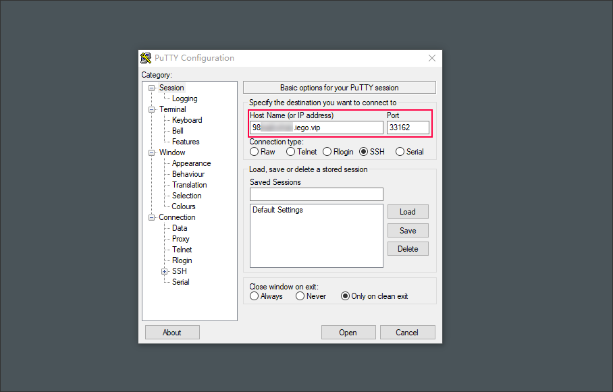Set close window on exit to Always
This screenshot has width=613, height=392.
[255, 296]
